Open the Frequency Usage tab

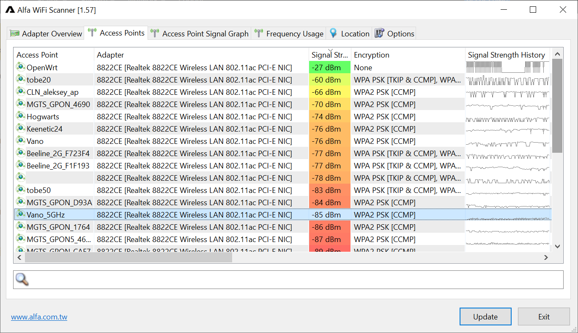coord(289,34)
